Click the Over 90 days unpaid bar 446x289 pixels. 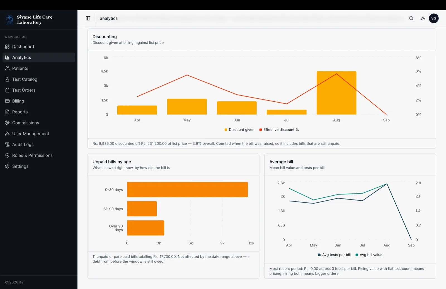pos(146,228)
